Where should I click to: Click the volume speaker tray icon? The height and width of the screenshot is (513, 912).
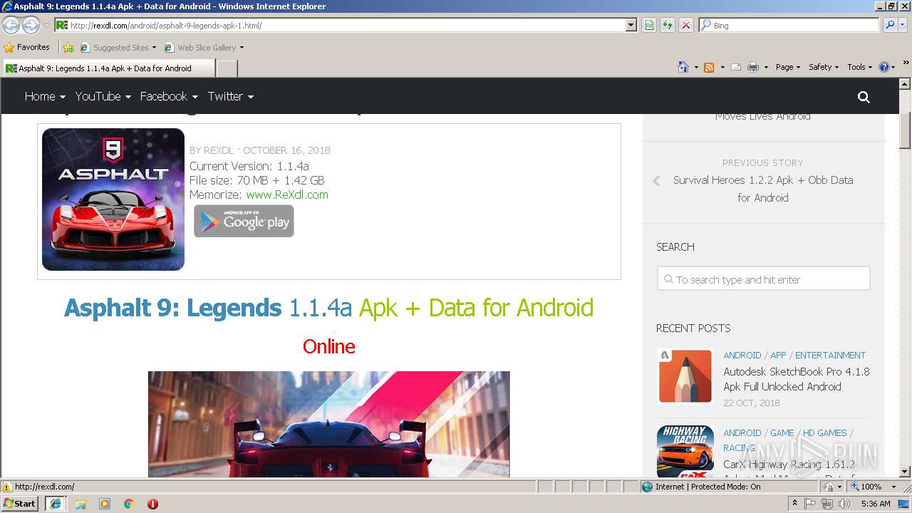[x=844, y=504]
